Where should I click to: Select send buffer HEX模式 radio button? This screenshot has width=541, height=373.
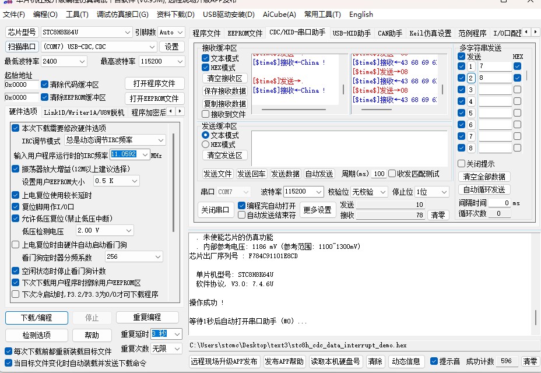(205, 144)
